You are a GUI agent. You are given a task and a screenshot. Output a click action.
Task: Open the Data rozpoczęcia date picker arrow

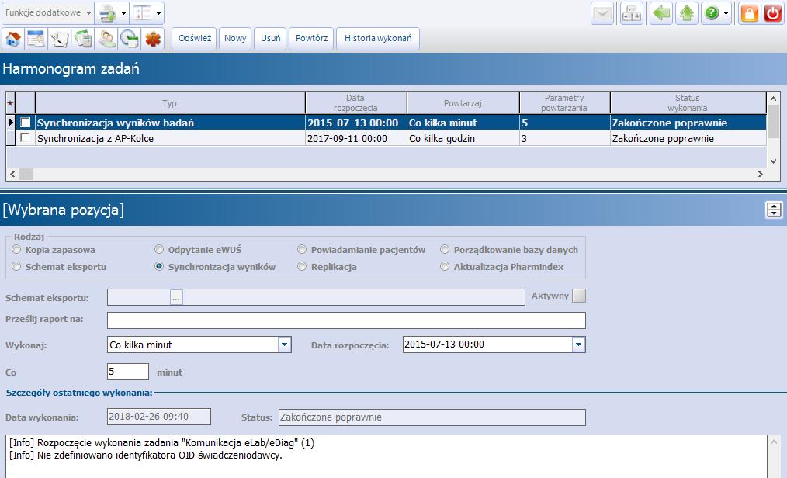(x=579, y=344)
